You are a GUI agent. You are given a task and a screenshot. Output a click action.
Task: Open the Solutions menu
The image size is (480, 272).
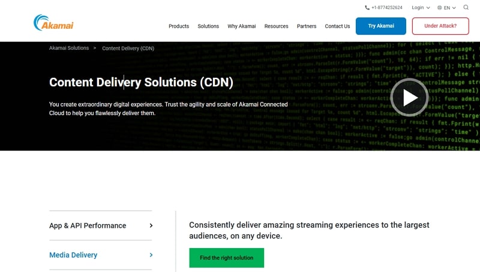pyautogui.click(x=208, y=26)
